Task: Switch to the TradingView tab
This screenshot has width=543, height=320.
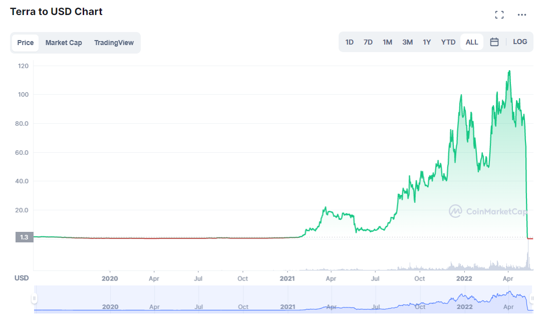Action: click(x=114, y=43)
